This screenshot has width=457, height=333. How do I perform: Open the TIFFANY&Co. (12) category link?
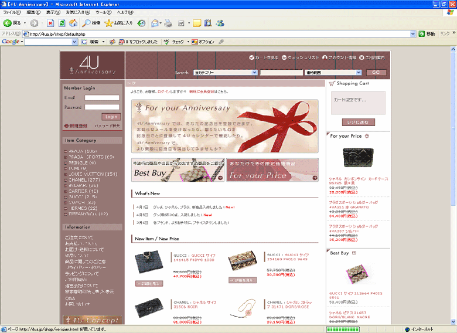pyautogui.click(x=88, y=214)
